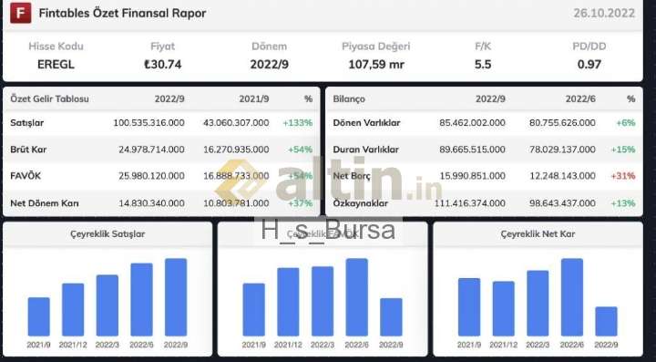
Task: Click the Fintables Özet Finansal Rapor title
Action: pos(123,13)
